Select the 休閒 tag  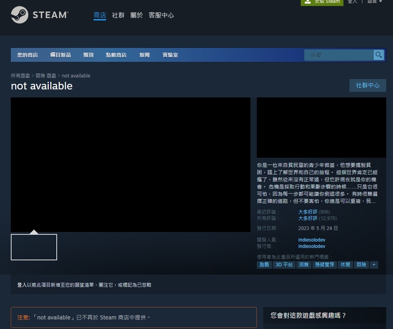pos(345,265)
